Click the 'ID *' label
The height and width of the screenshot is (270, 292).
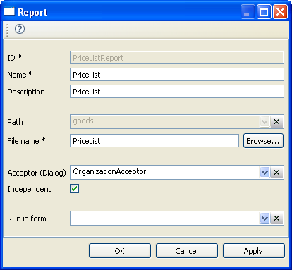coord(14,58)
